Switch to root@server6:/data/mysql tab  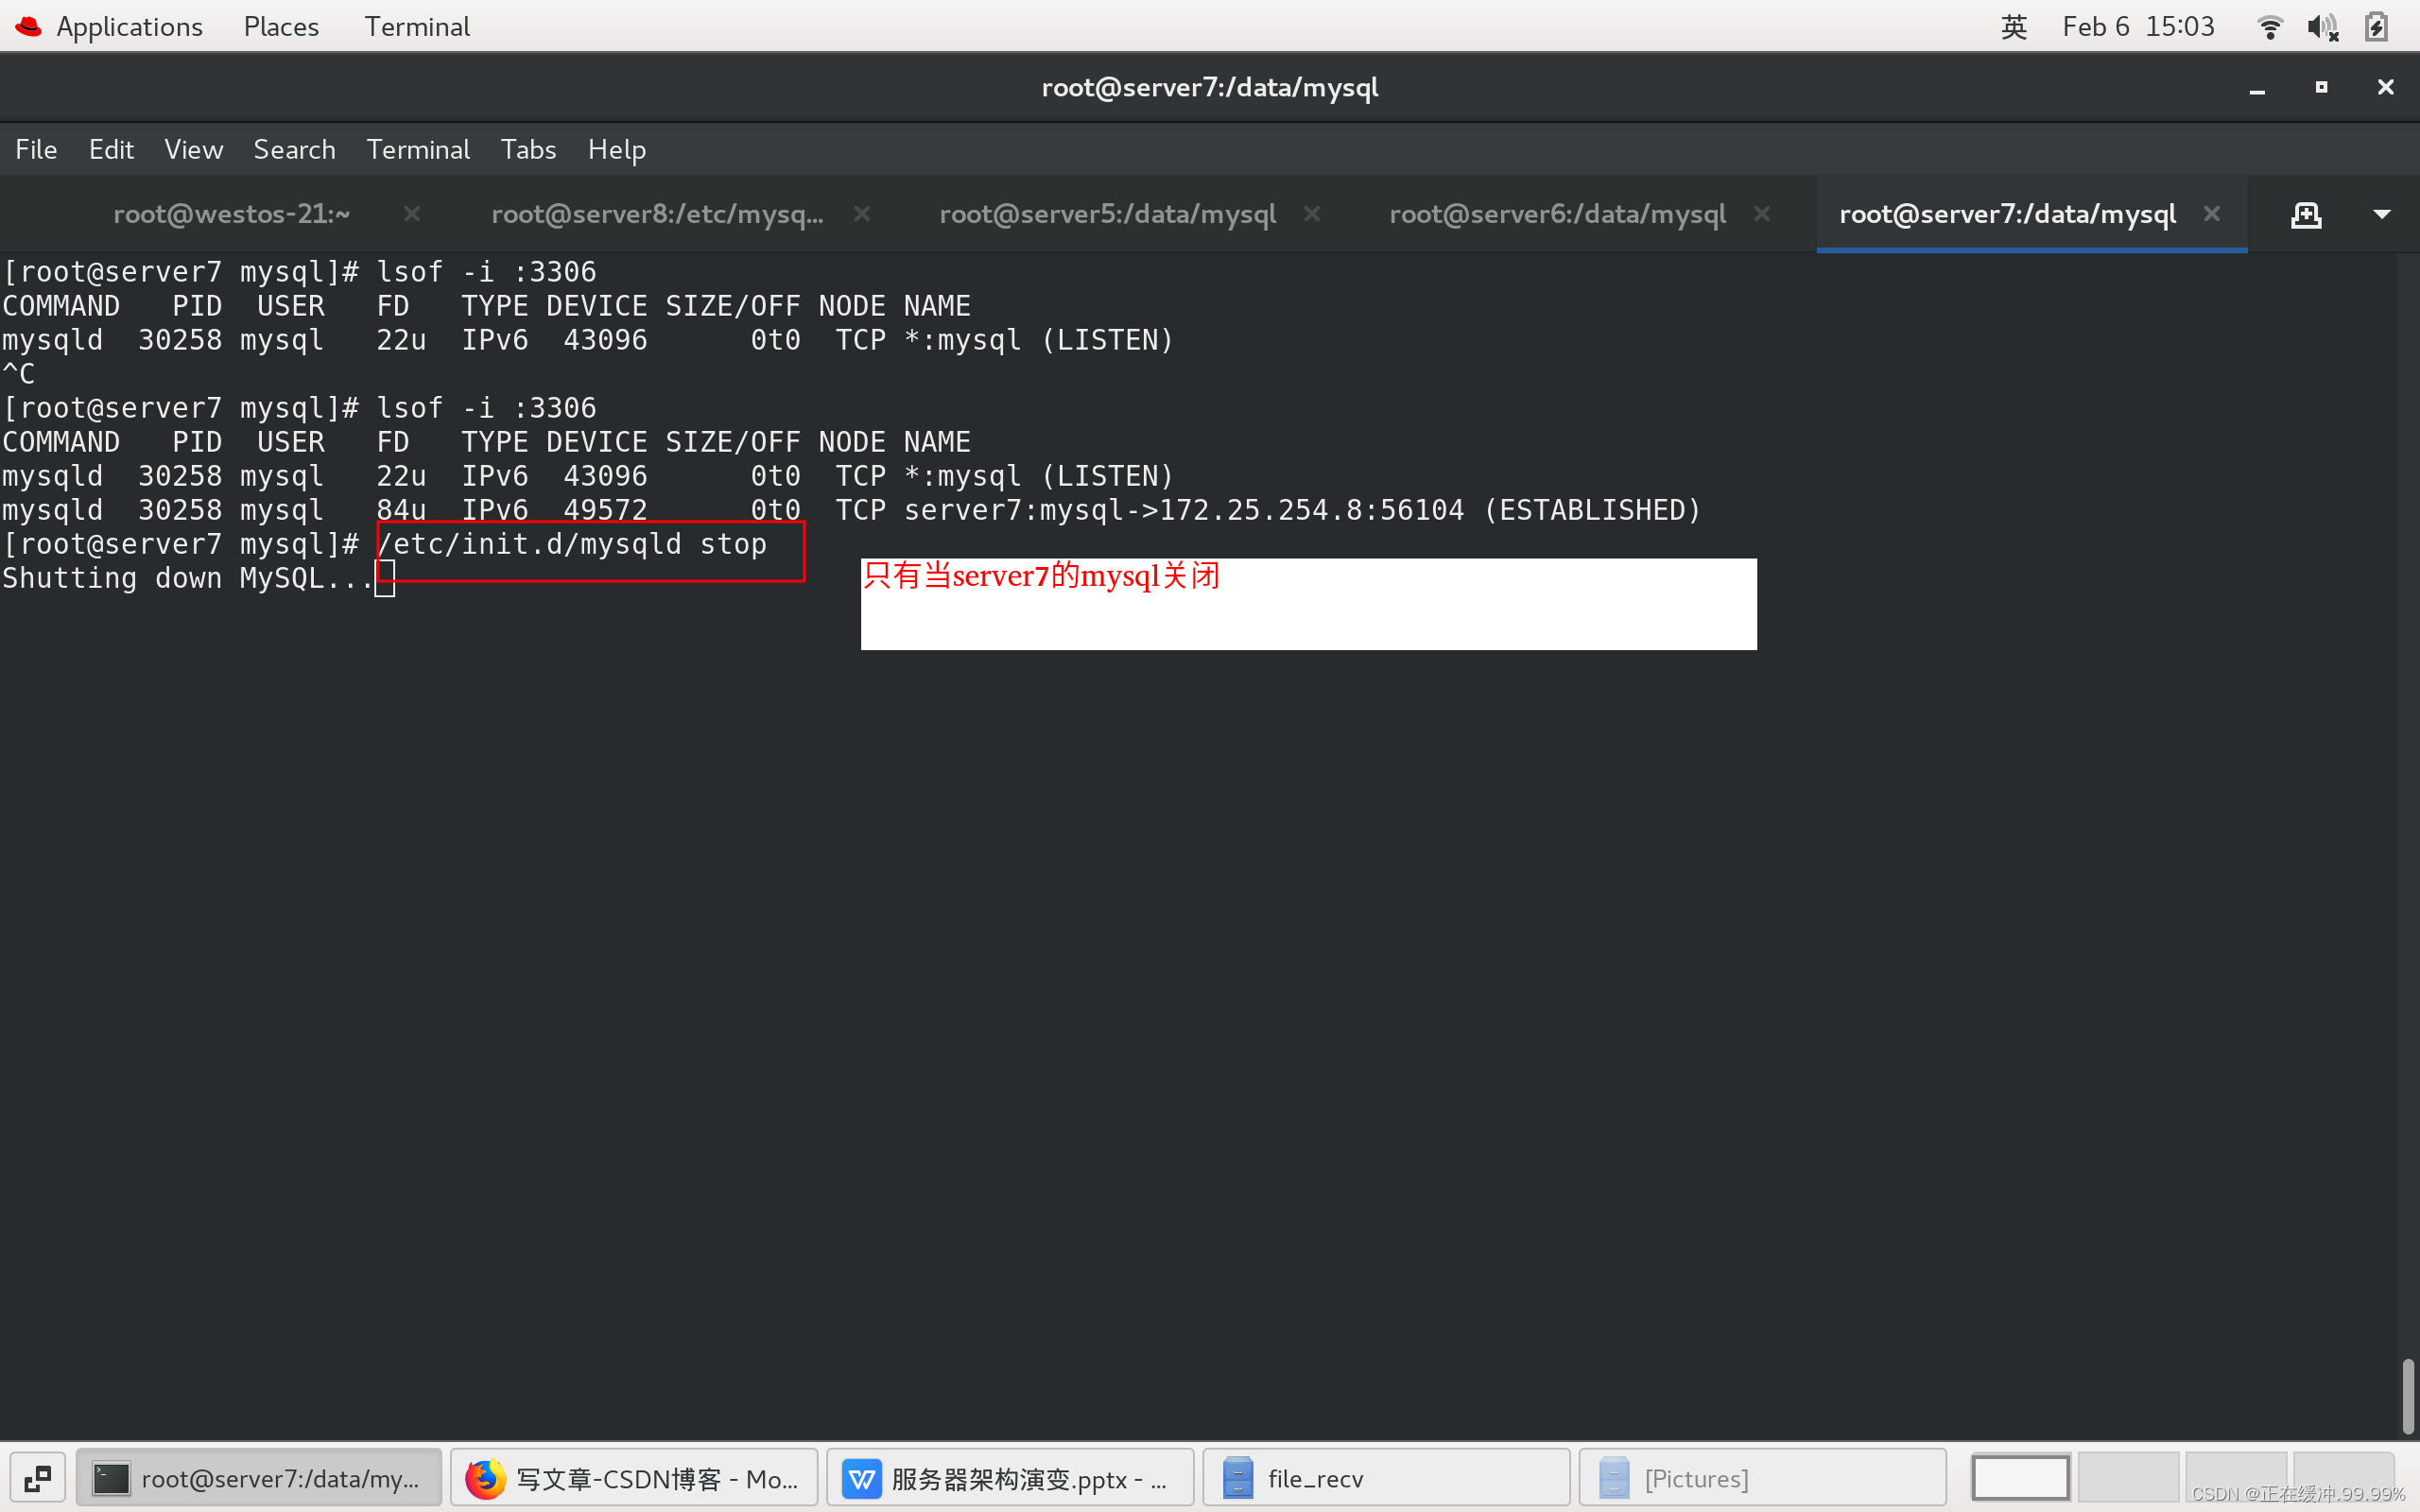(1557, 214)
